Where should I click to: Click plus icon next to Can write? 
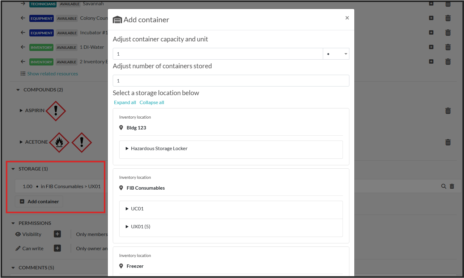click(x=57, y=248)
